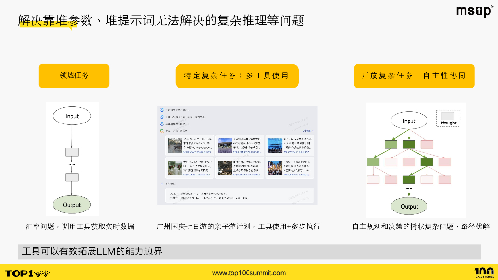Select the yellow 领域任务 header
The image size is (498, 280).
point(74,76)
